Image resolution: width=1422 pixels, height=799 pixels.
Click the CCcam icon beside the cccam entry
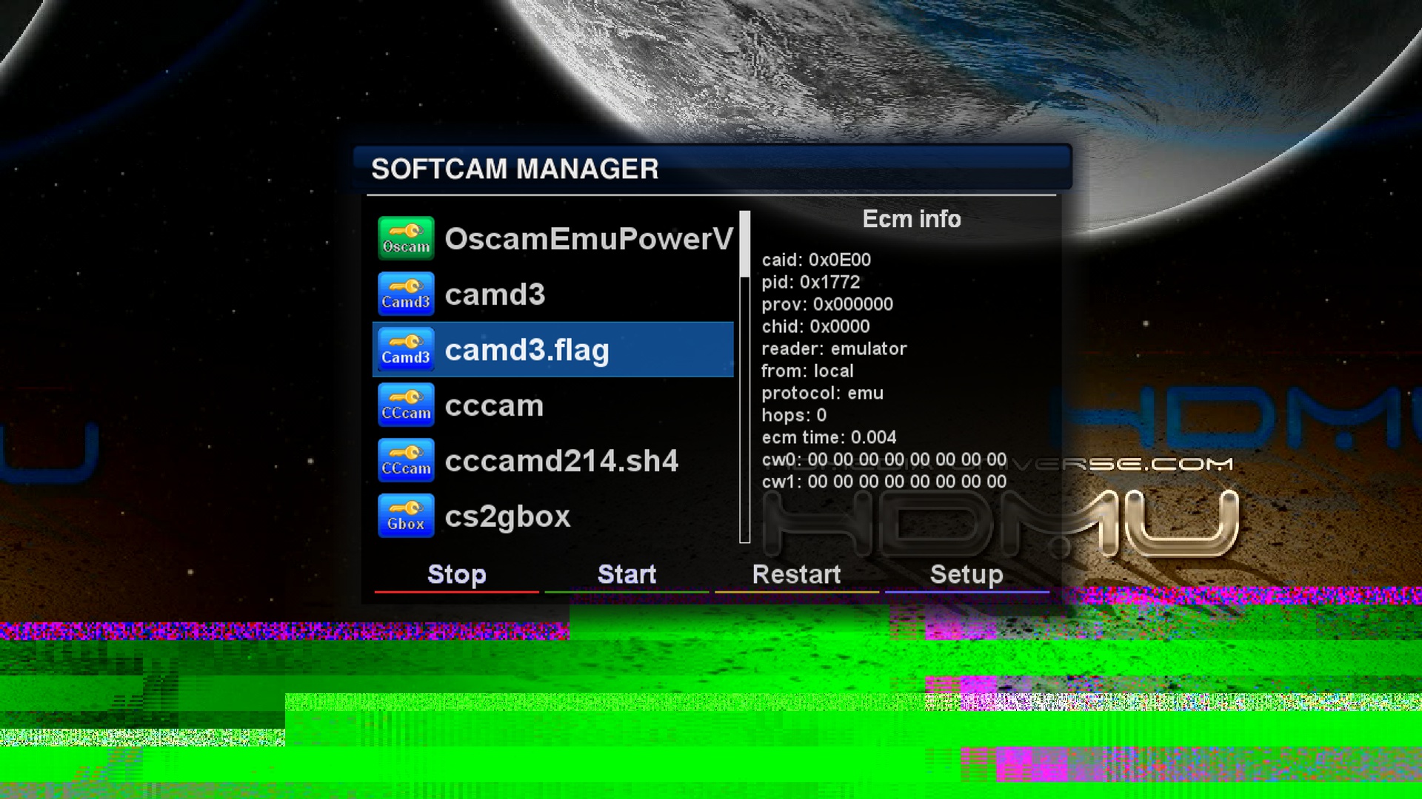pyautogui.click(x=406, y=405)
